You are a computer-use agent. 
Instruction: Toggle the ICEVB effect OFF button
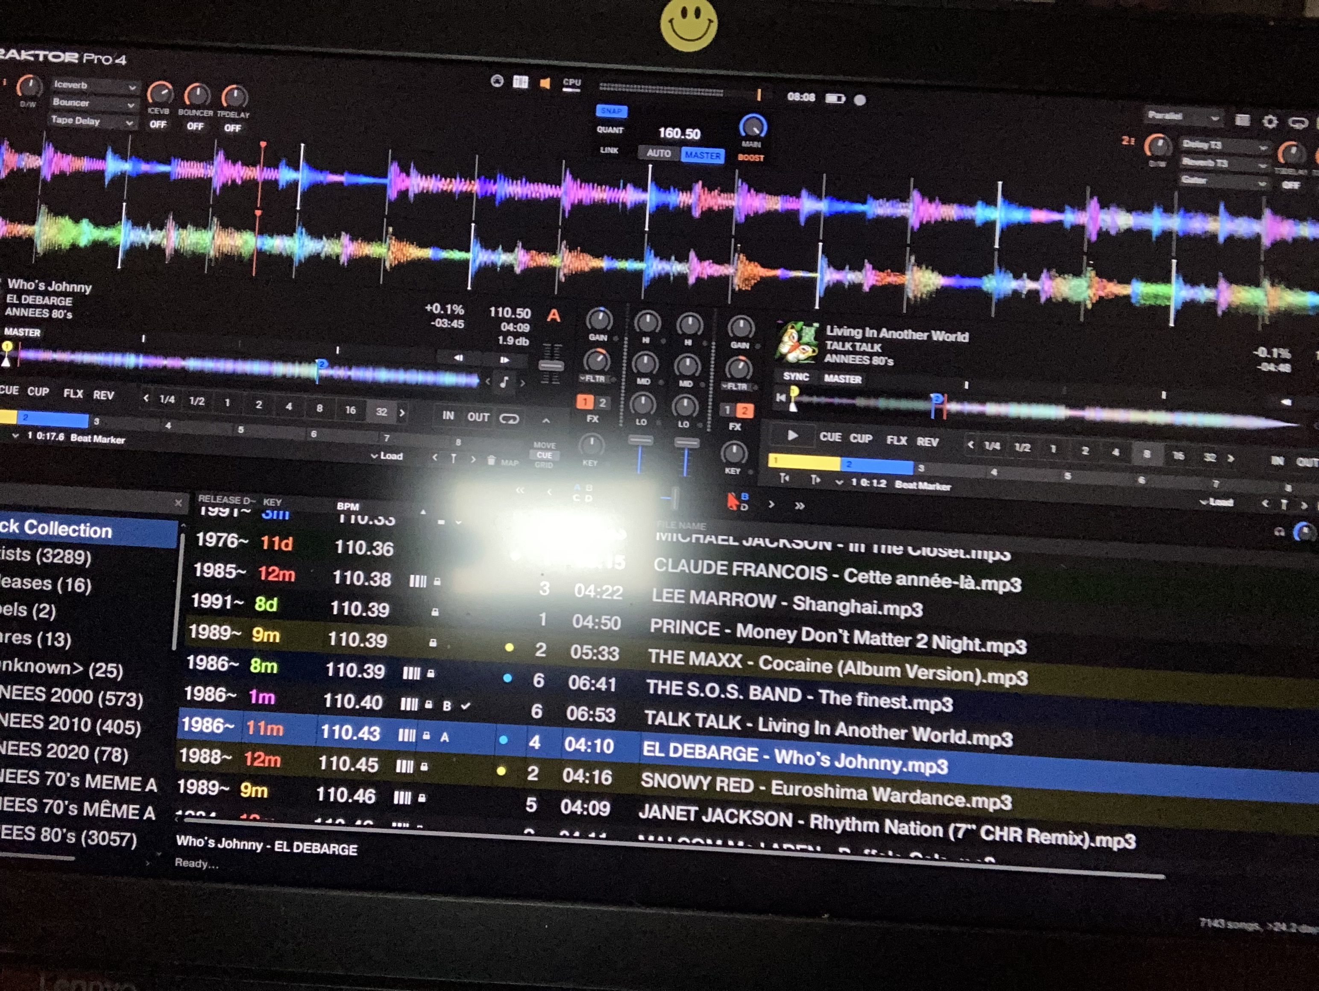coord(158,125)
